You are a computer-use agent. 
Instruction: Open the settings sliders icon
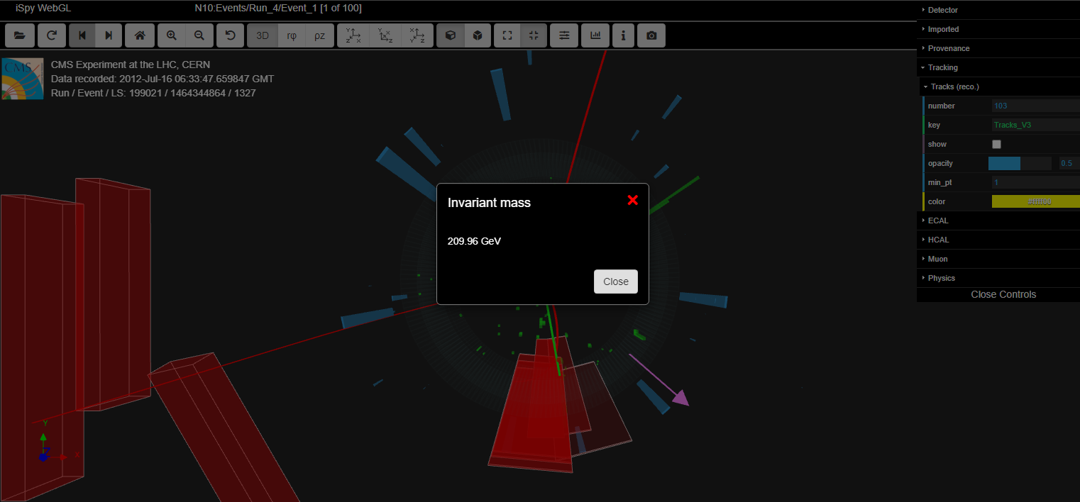(x=564, y=35)
